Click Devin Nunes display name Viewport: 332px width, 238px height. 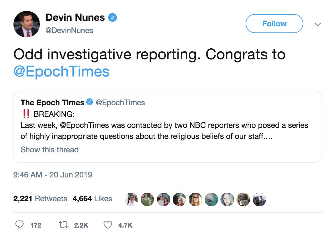tap(75, 17)
